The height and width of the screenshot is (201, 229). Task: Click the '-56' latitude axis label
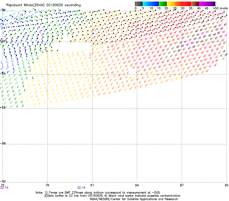coord(3,107)
